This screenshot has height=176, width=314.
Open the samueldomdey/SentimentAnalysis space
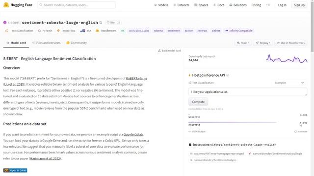click(x=213, y=160)
